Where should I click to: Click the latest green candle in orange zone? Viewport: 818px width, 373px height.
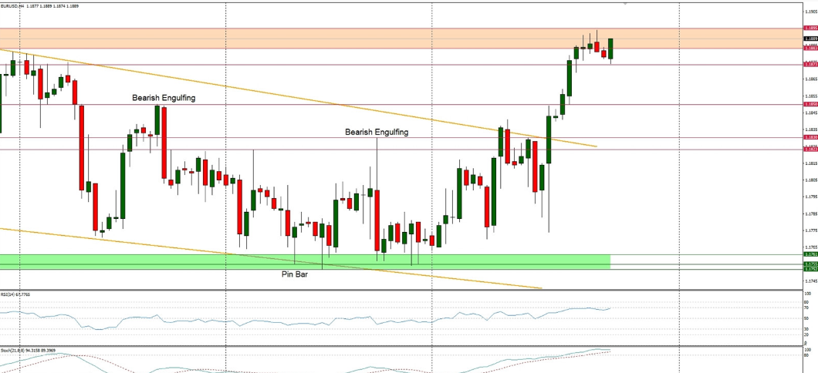click(x=610, y=49)
